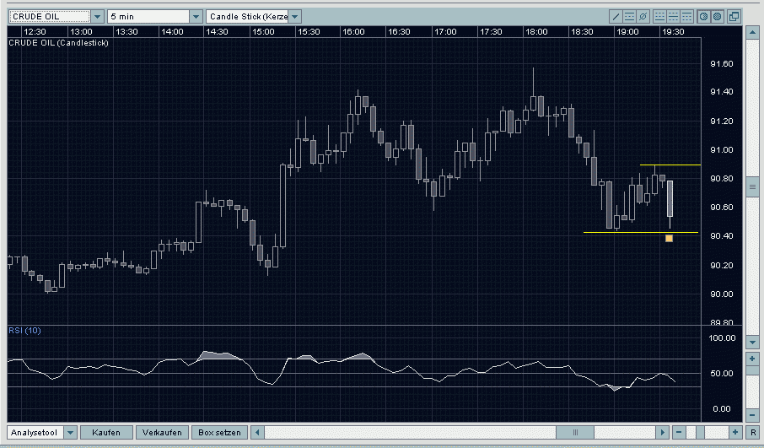Click the Verkaufen sell button
This screenshot has height=448, width=764.
(x=162, y=433)
